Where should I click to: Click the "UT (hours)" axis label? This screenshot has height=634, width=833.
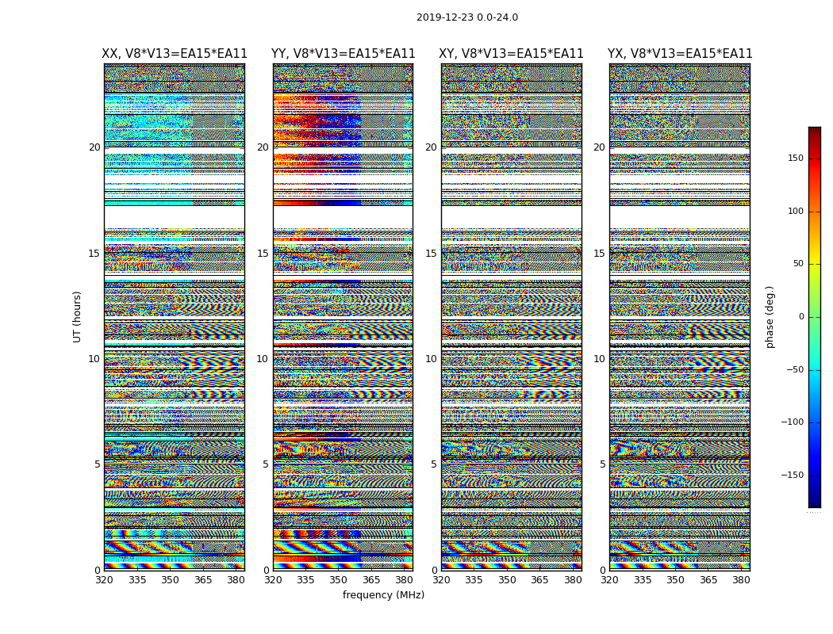78,317
